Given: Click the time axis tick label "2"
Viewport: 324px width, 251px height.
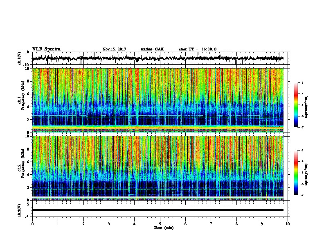Looking at the screenshot, I should pos(83,224).
